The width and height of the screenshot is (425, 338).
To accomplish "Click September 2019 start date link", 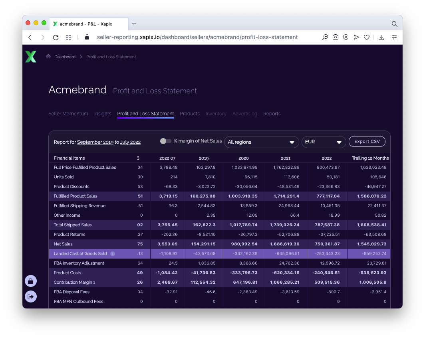I will pos(95,142).
